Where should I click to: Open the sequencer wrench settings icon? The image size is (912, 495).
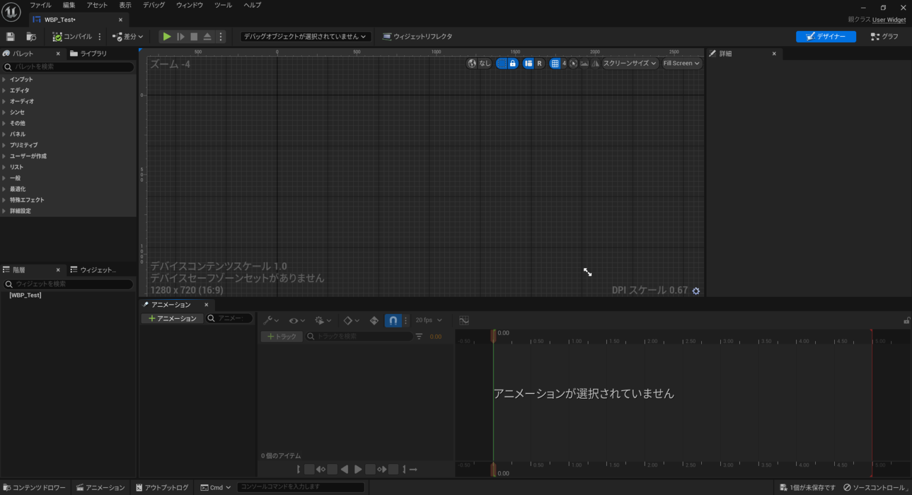267,320
